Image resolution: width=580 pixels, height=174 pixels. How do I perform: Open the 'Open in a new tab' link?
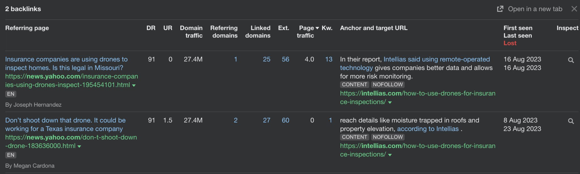tap(535, 9)
